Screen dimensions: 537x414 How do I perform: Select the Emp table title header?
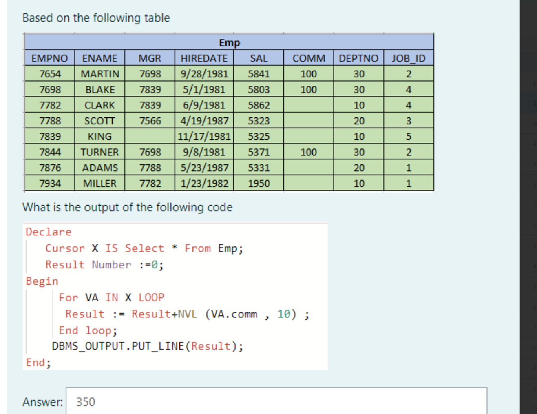pyautogui.click(x=229, y=42)
